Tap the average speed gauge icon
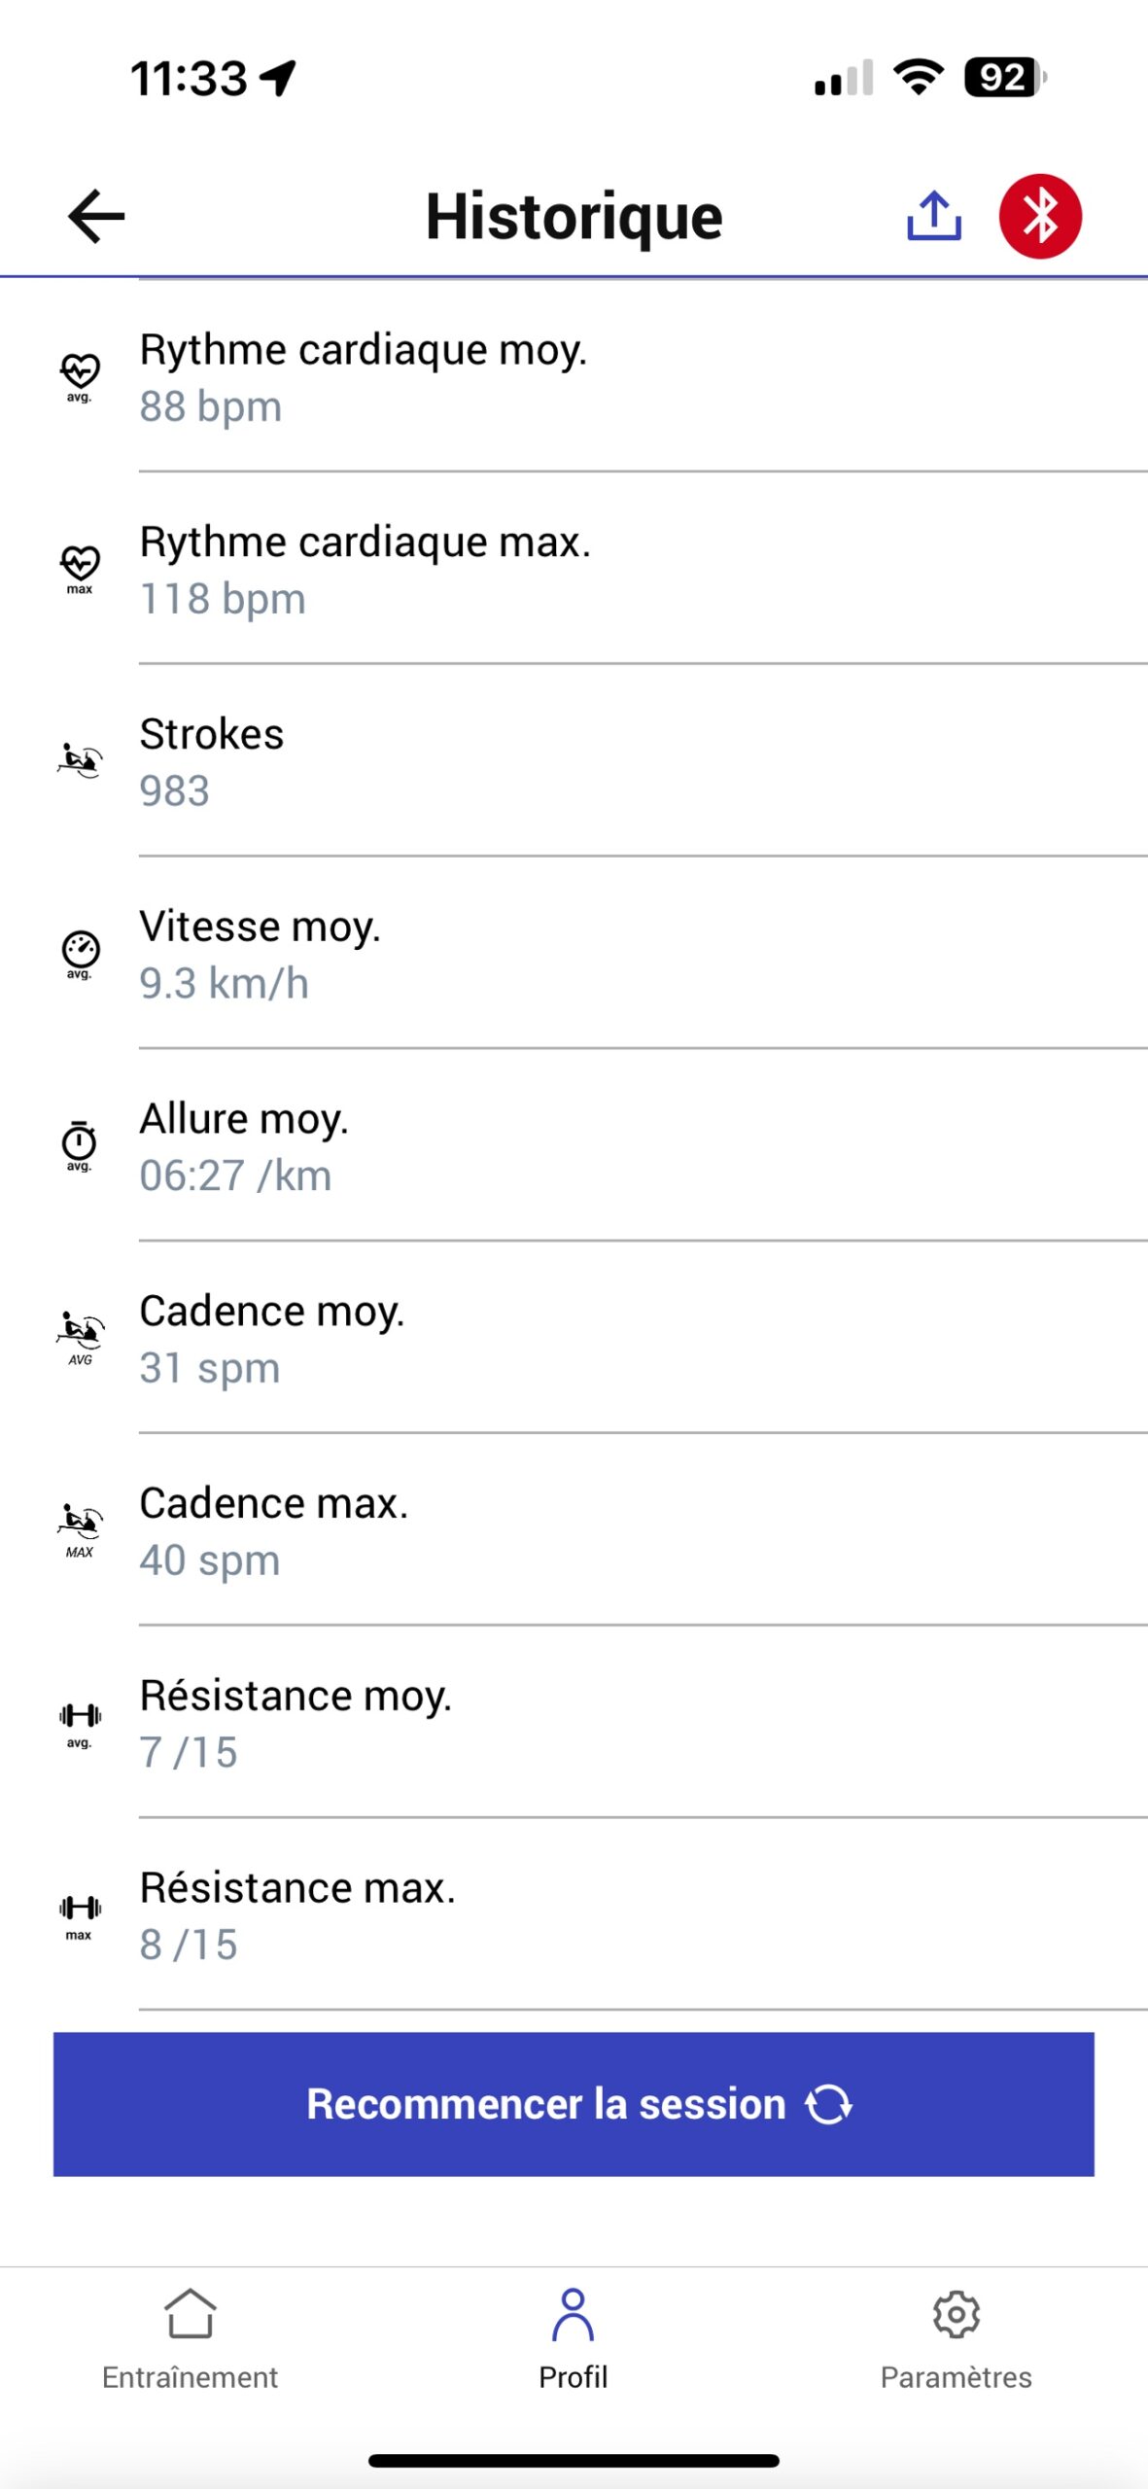 click(x=80, y=953)
